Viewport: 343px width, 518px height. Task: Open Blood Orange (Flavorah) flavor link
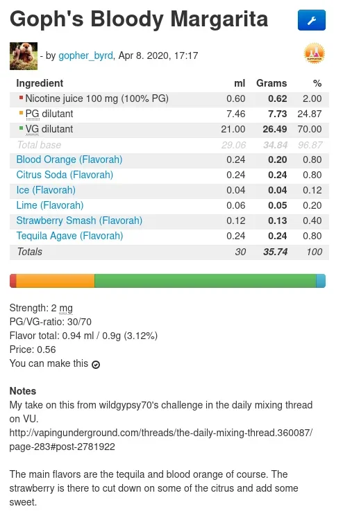[x=69, y=159]
